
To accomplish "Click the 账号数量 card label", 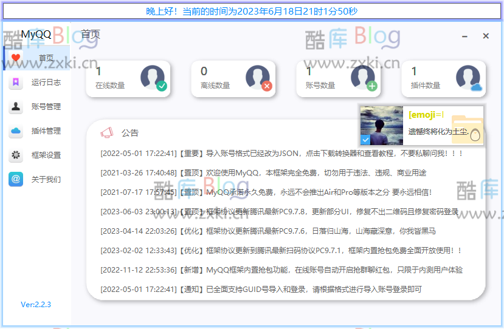I will coord(320,85).
